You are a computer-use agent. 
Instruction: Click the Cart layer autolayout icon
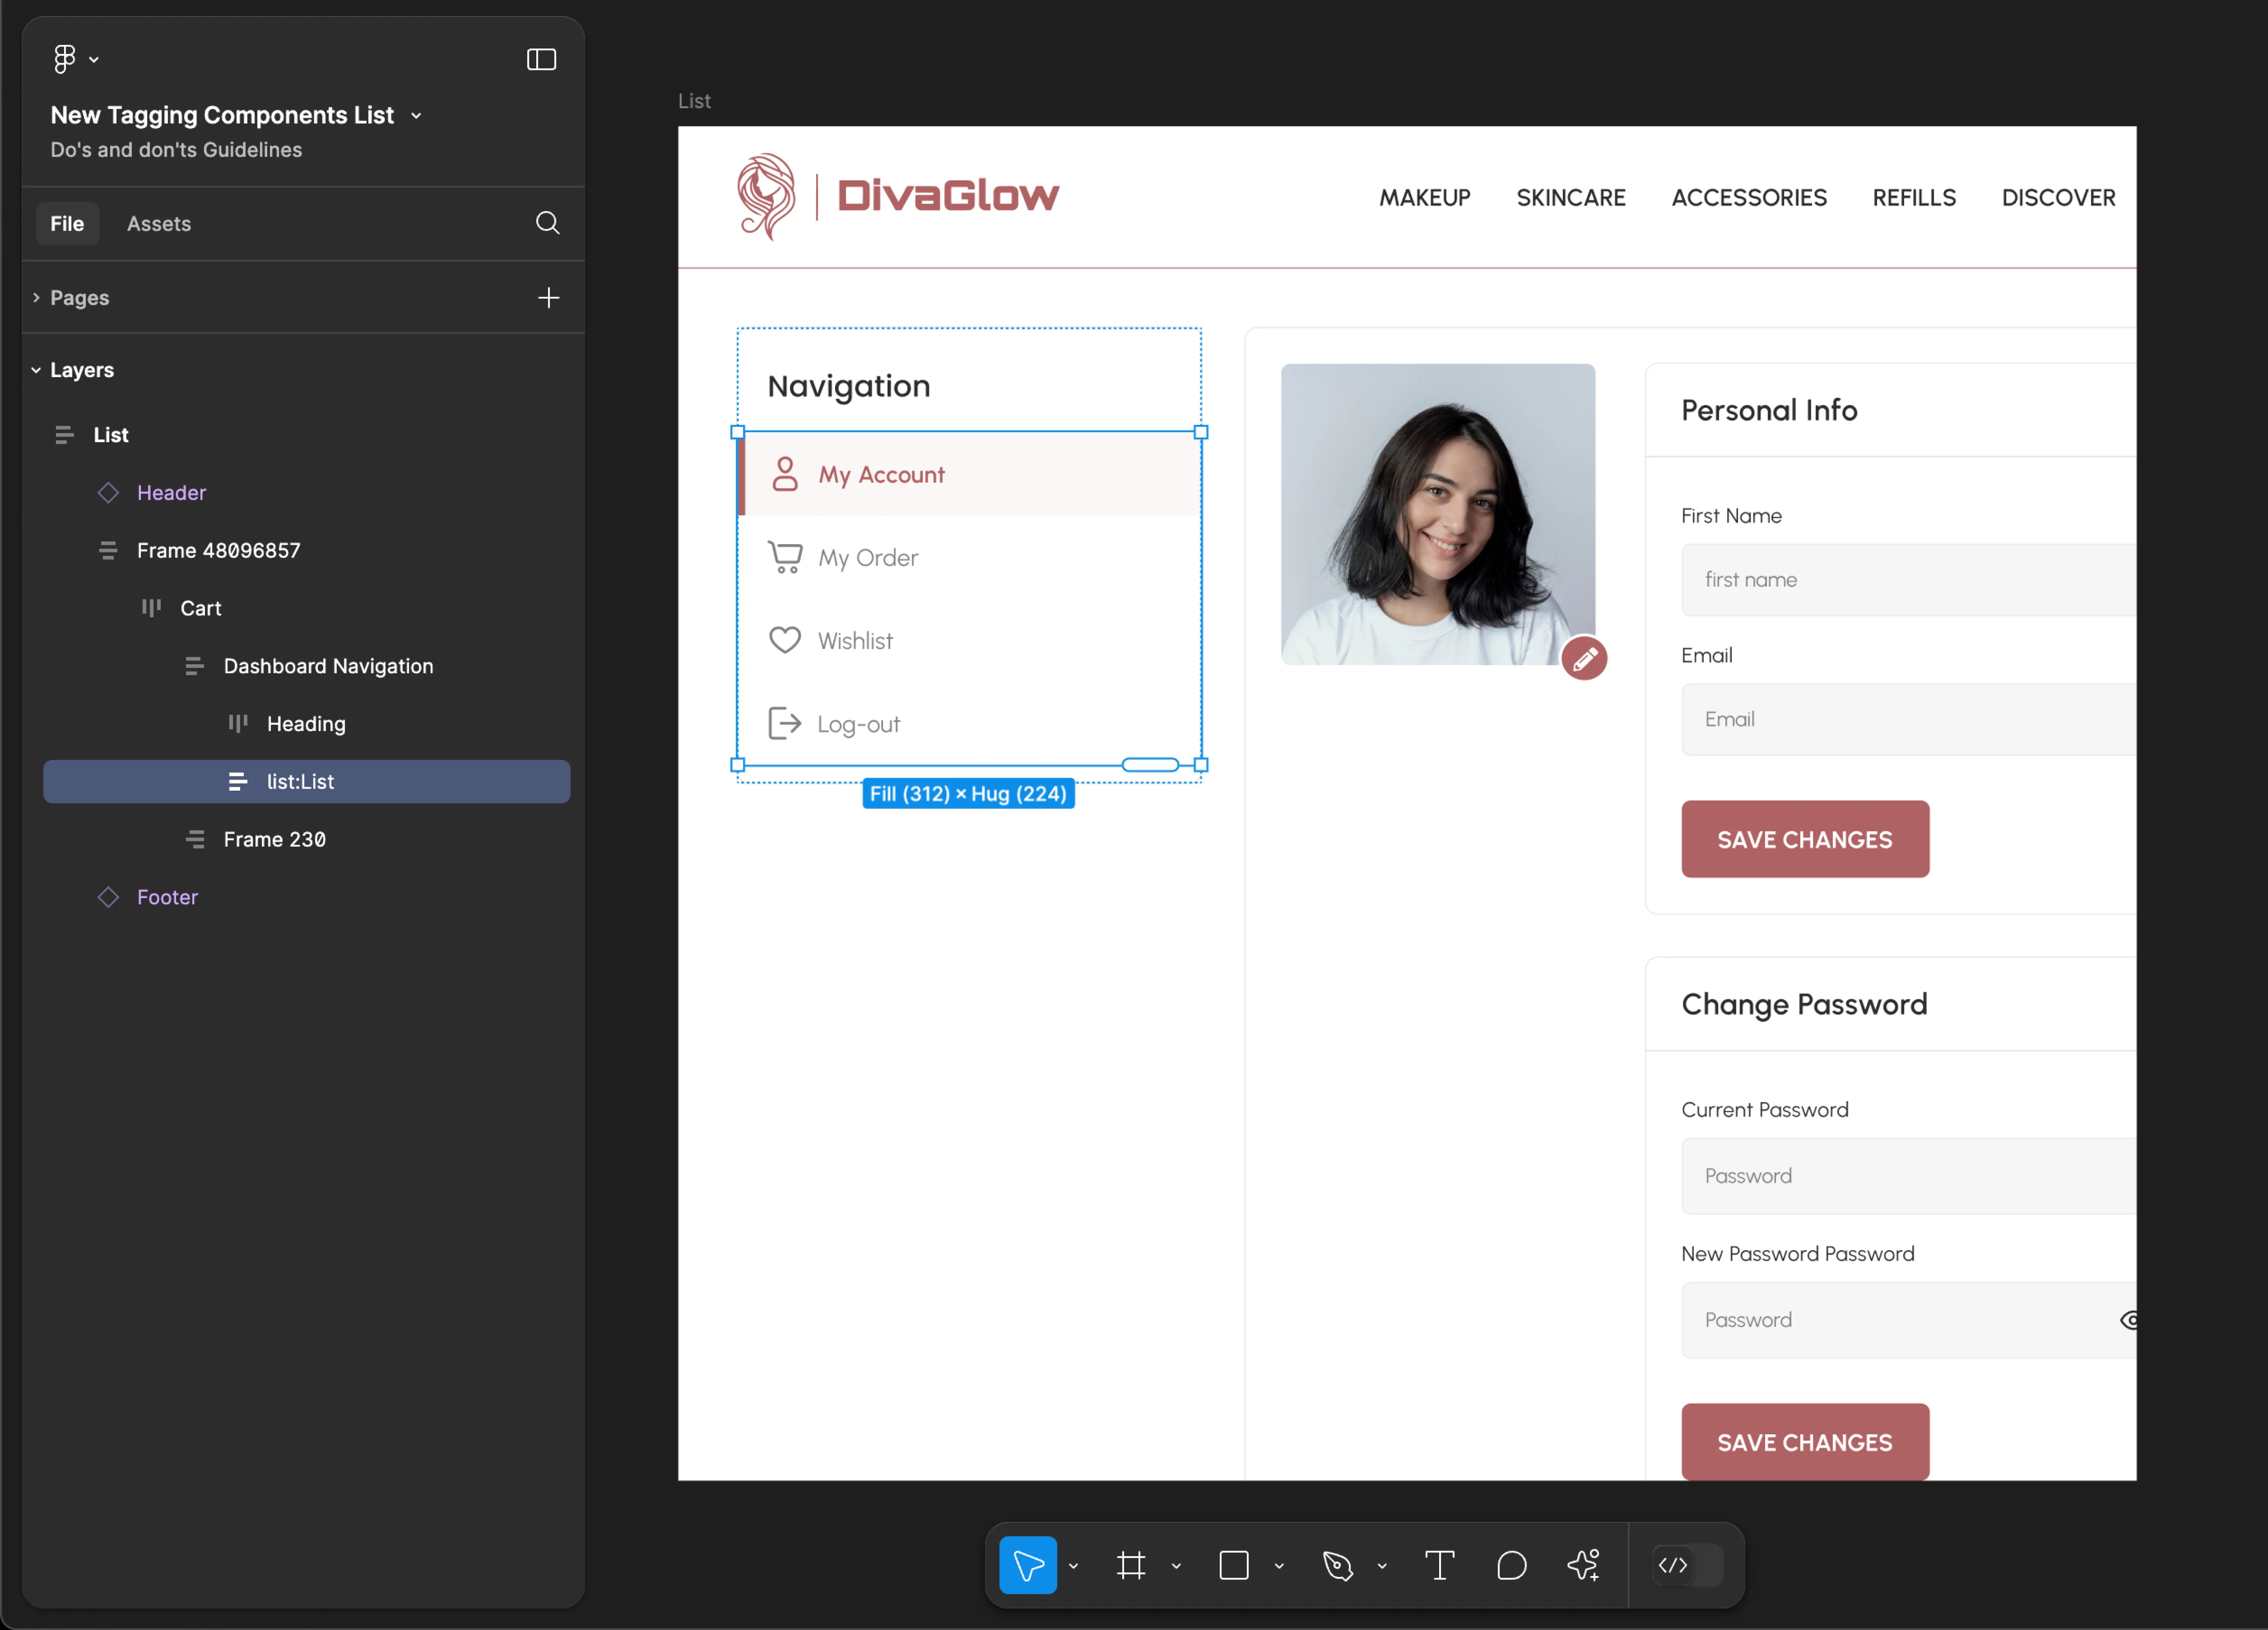[151, 608]
